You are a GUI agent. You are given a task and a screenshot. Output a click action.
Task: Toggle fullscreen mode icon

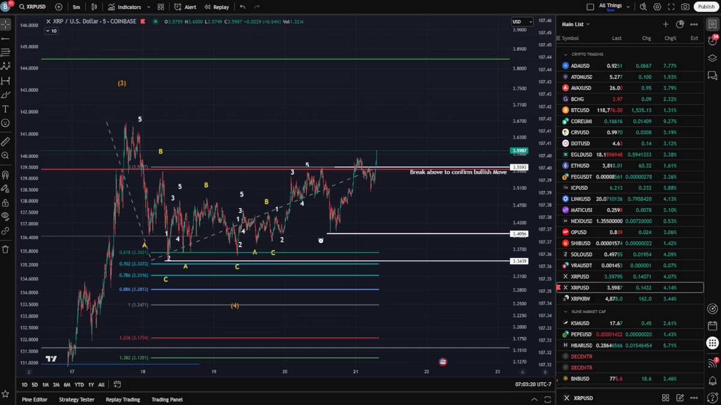pos(671,7)
